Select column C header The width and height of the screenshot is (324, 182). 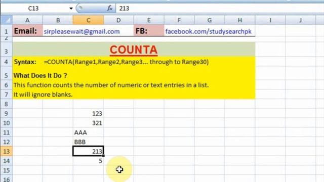(x=88, y=20)
